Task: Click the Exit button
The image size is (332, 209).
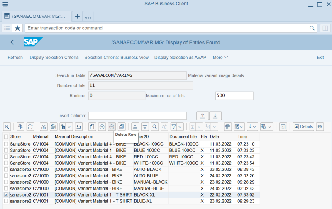Action: point(320,58)
